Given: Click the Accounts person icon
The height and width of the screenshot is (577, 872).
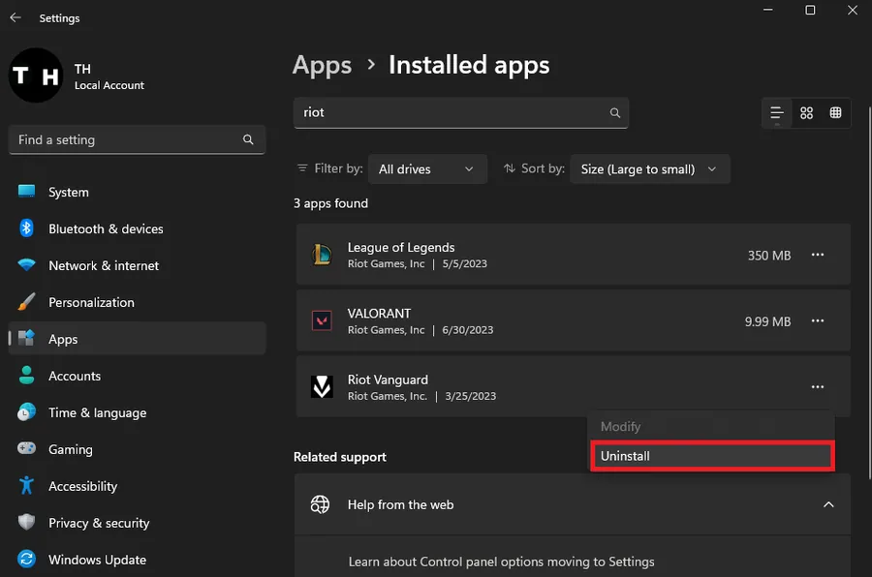Looking at the screenshot, I should [x=26, y=376].
